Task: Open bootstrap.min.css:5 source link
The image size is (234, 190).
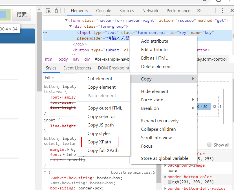Action: pyautogui.click(x=133, y=172)
